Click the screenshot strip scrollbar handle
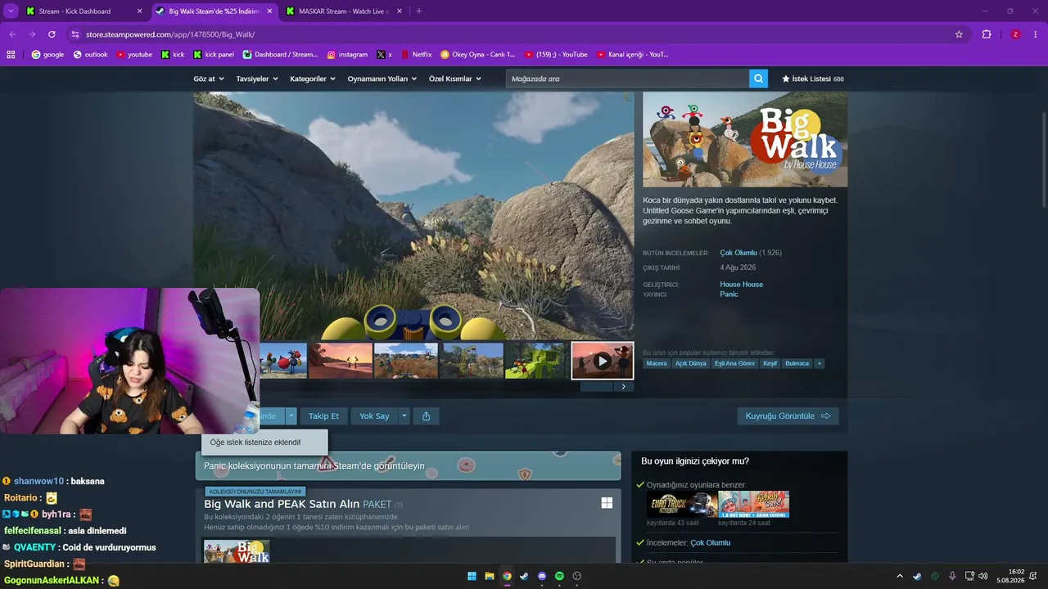This screenshot has height=589, width=1048. pos(596,387)
